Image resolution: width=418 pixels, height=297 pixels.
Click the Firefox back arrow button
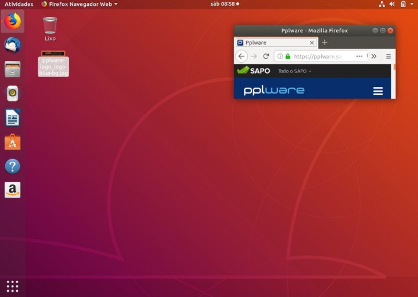[x=242, y=56]
